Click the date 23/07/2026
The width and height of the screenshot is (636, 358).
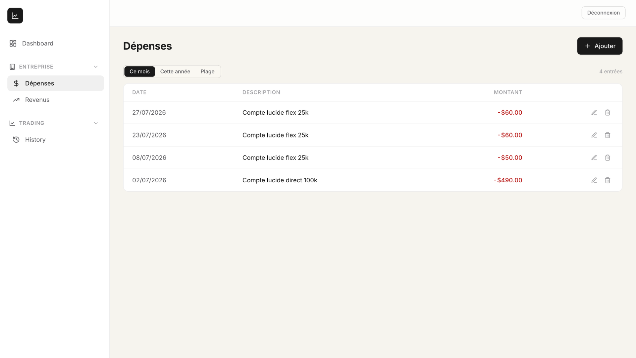pyautogui.click(x=149, y=135)
